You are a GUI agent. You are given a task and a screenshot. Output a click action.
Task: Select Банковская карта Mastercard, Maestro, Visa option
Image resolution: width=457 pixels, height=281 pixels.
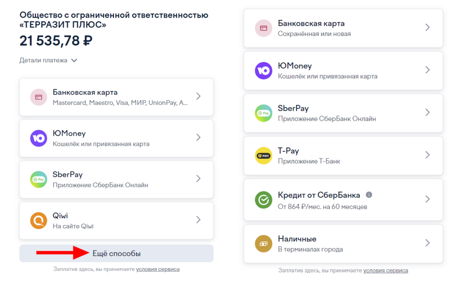pyautogui.click(x=116, y=97)
